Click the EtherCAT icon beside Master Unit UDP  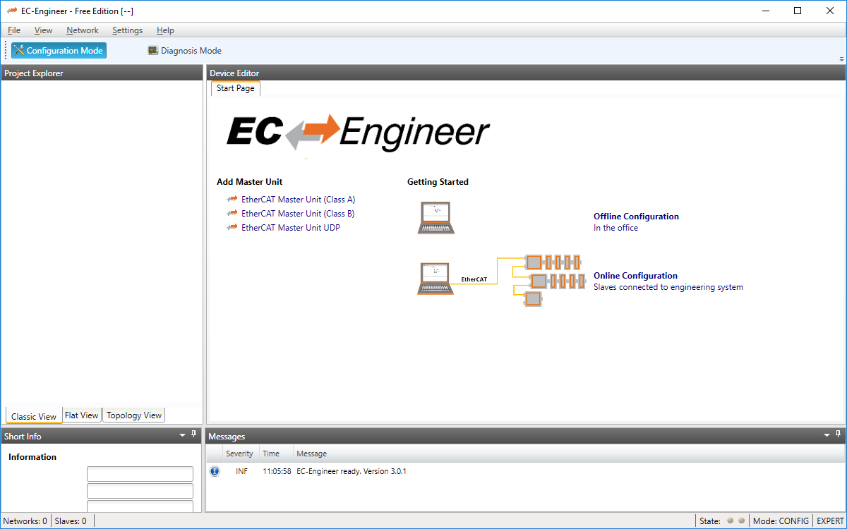pyautogui.click(x=232, y=227)
